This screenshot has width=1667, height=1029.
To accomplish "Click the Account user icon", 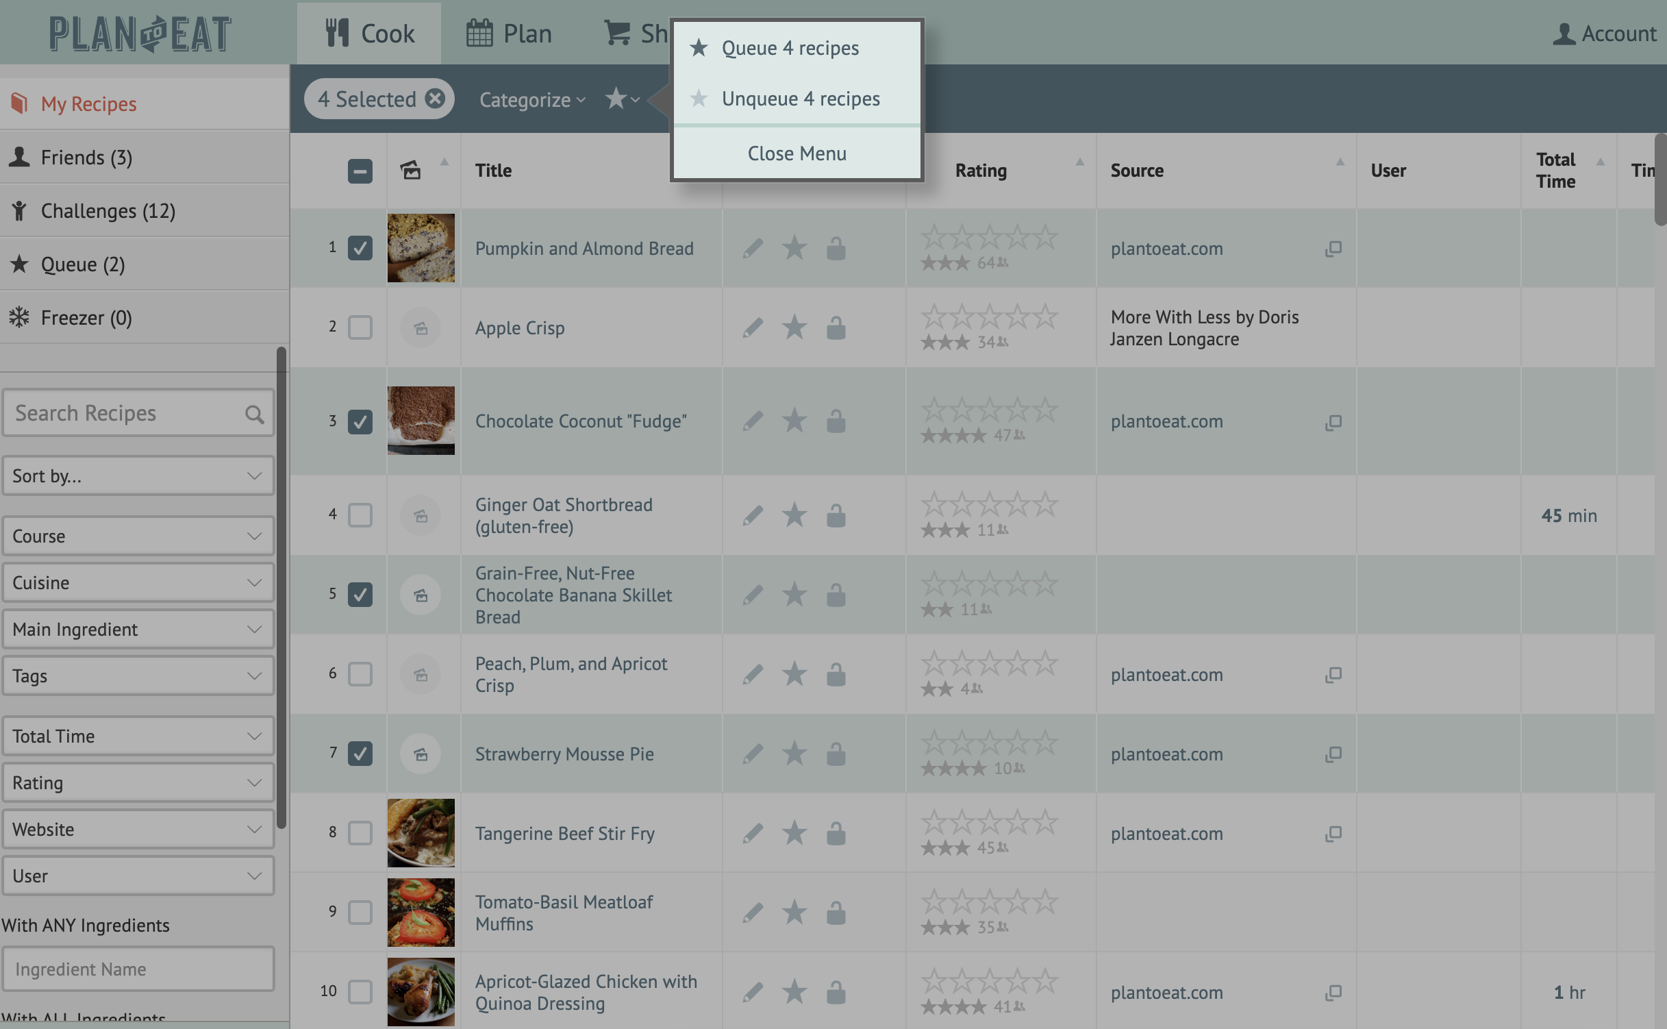I will (x=1564, y=34).
